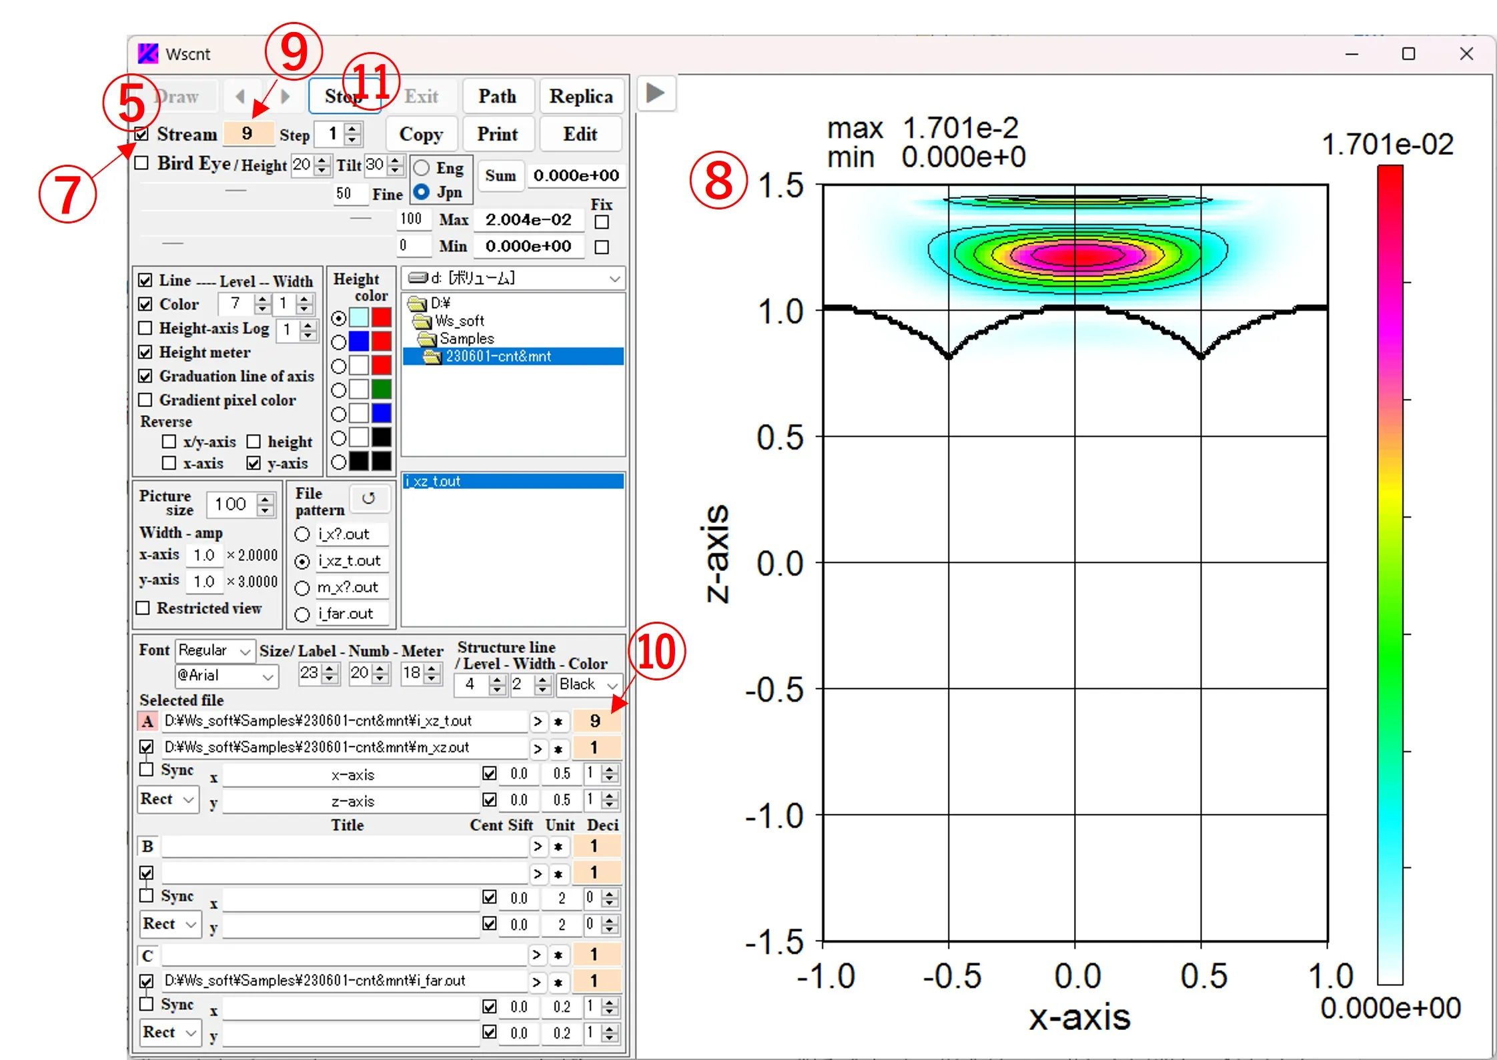Enable Restricted view checkbox

[x=143, y=608]
